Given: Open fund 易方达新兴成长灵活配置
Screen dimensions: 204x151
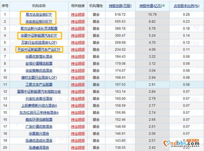Looking at the screenshot, I should 39,28.
